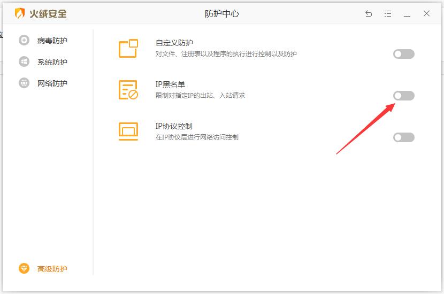Screen dimensions: 444x294
Task: Click the description 在IP协议层进行网络访问控制
Action: click(x=197, y=137)
